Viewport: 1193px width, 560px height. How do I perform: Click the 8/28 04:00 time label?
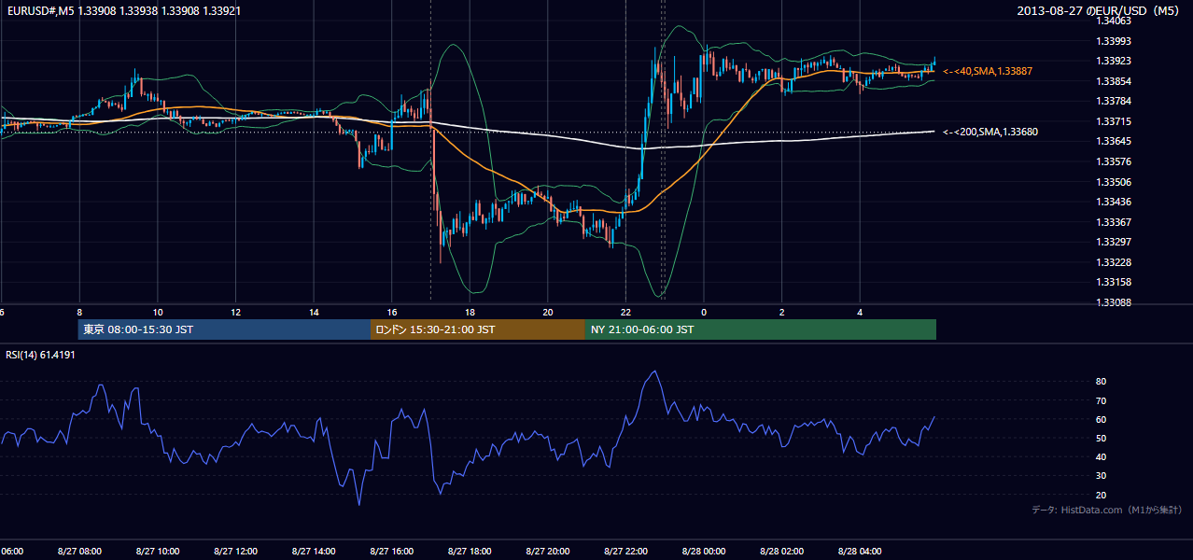click(x=860, y=551)
